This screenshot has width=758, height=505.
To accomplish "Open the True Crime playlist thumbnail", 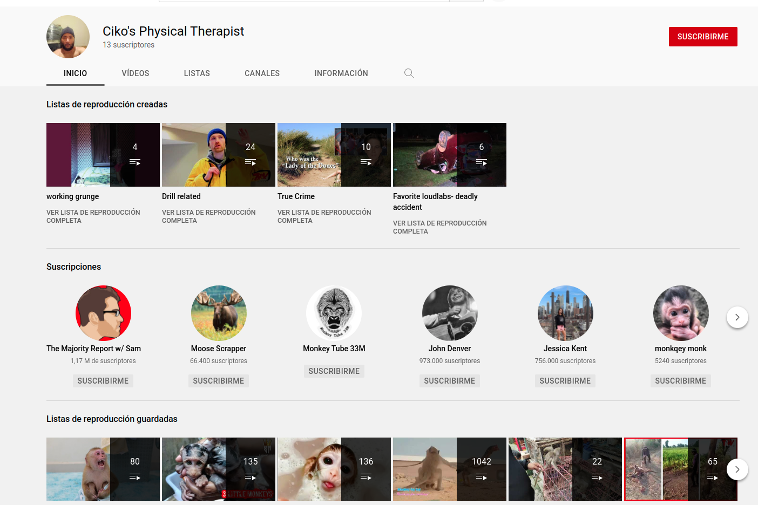I will tap(334, 155).
